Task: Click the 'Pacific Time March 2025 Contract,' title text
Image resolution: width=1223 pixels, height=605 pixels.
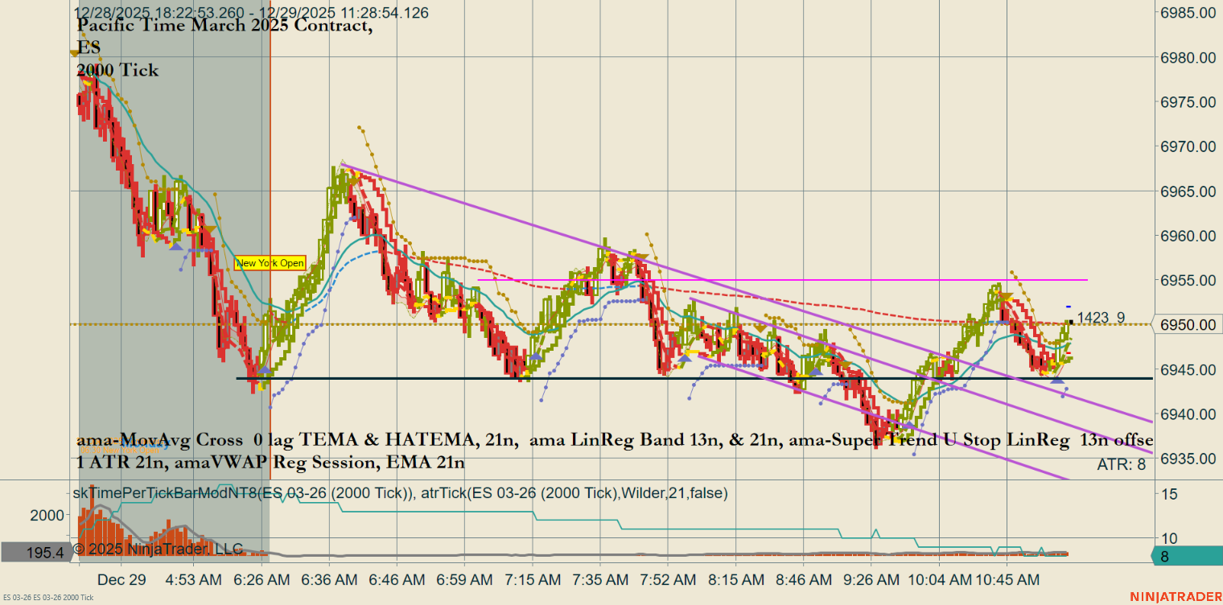Action: pyautogui.click(x=224, y=25)
